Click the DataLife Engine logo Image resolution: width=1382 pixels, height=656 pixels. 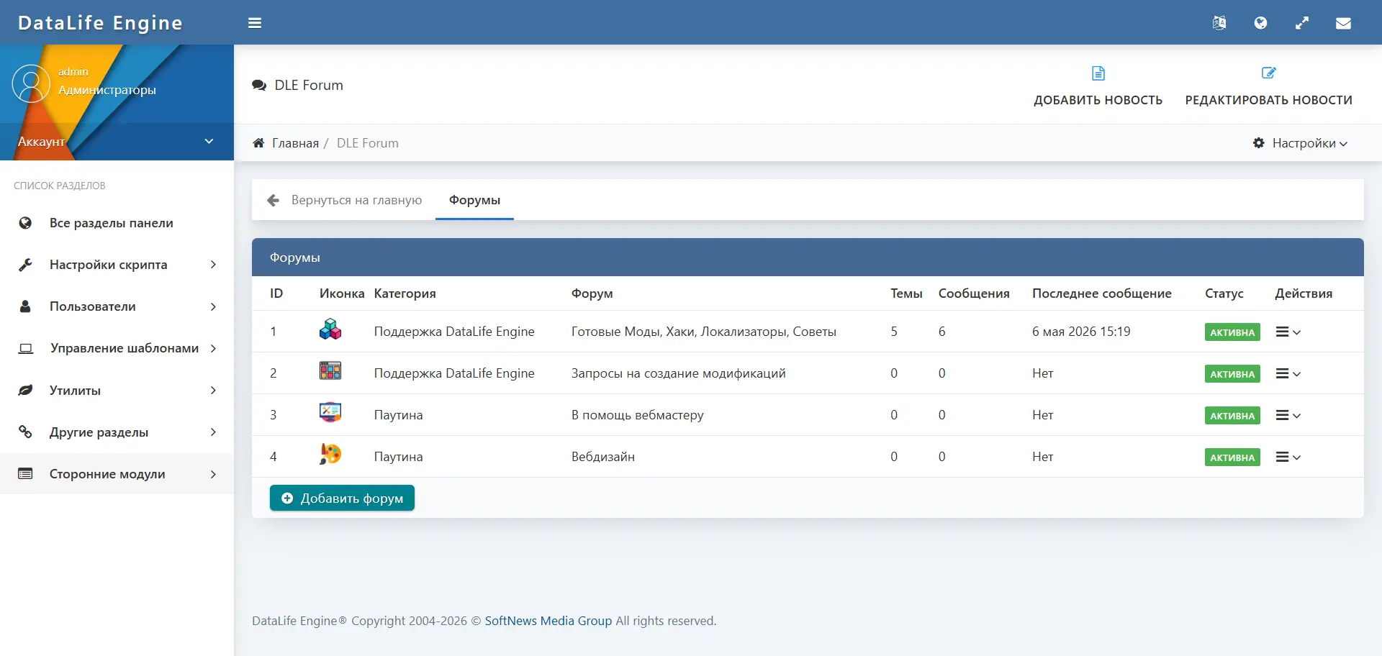click(x=100, y=23)
